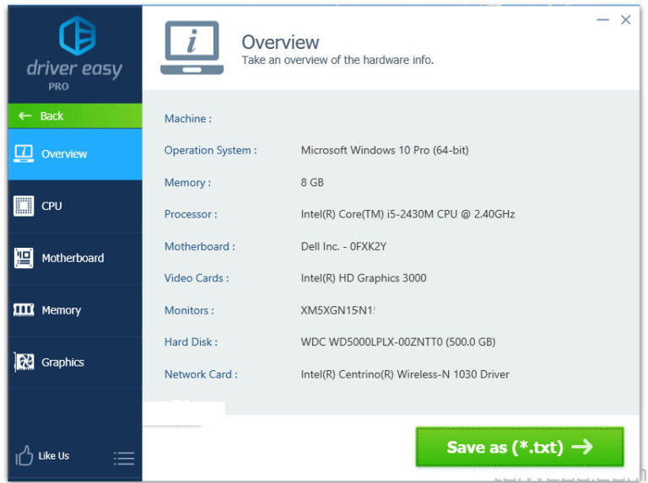Minimize the Driver Easy window

pos(602,19)
